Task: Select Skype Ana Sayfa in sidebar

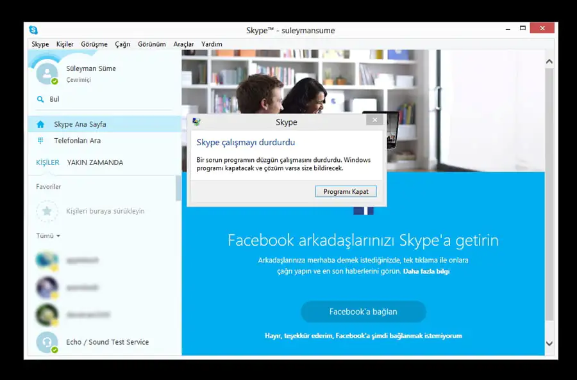Action: pos(105,124)
